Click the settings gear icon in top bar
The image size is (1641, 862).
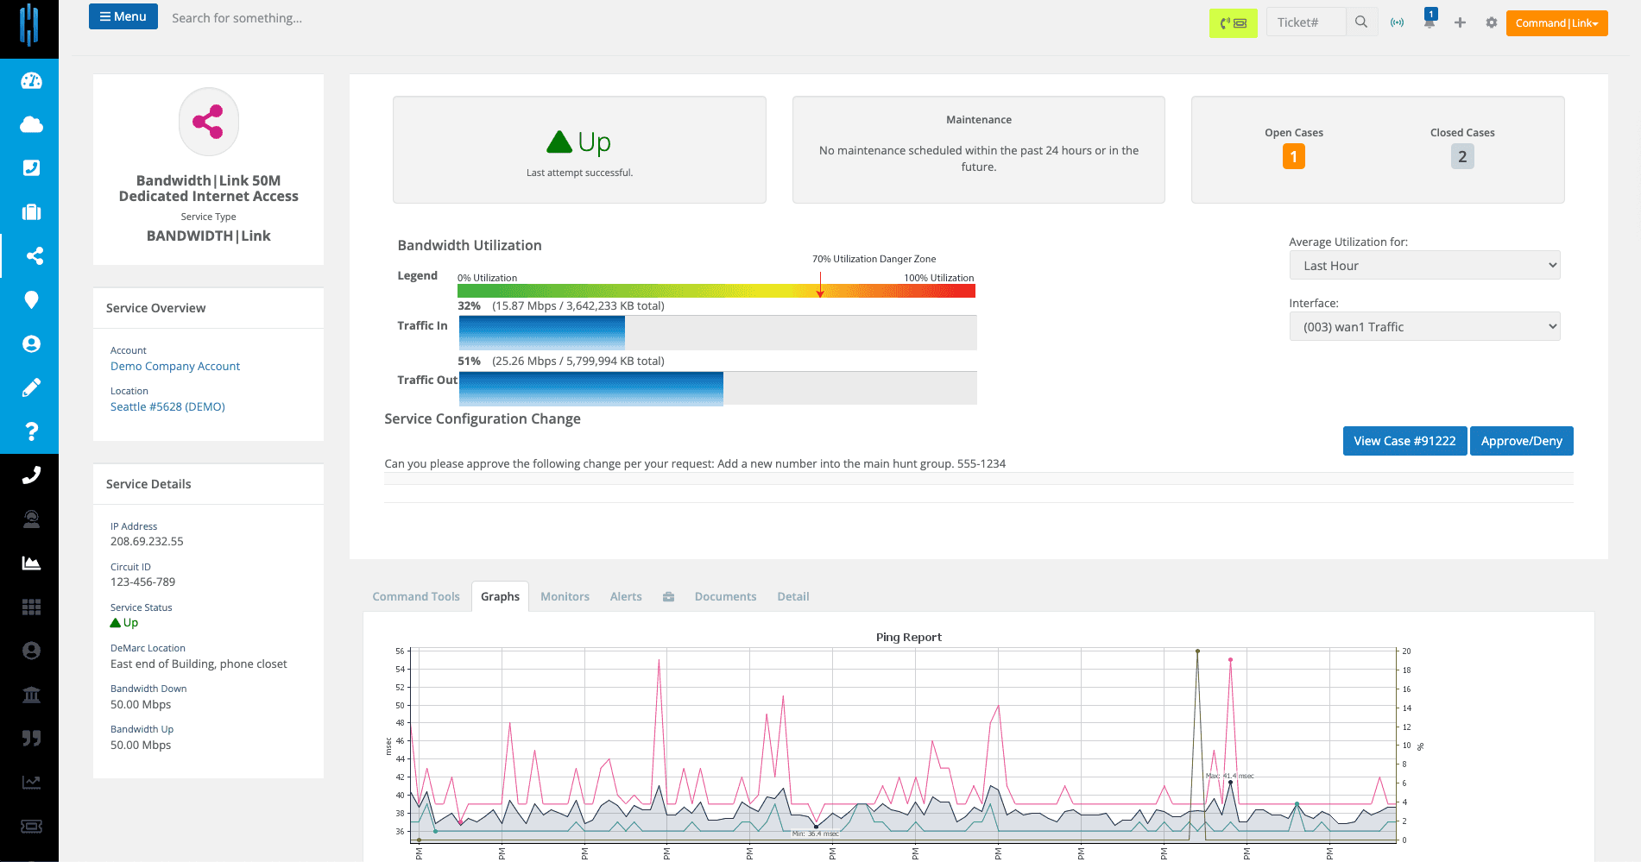click(1491, 22)
